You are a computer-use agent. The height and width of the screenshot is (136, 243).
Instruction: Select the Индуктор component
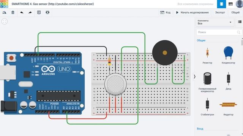click(x=228, y=108)
